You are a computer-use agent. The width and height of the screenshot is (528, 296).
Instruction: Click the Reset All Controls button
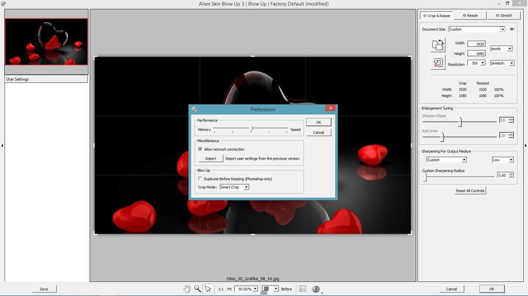click(470, 191)
